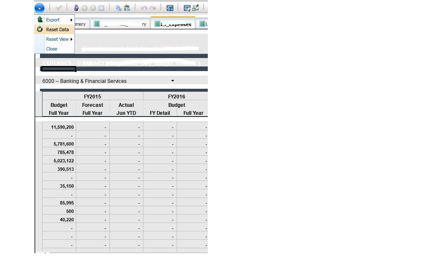Switch to the tab ending in 'ry'
This screenshot has width=424, height=265.
click(x=120, y=24)
